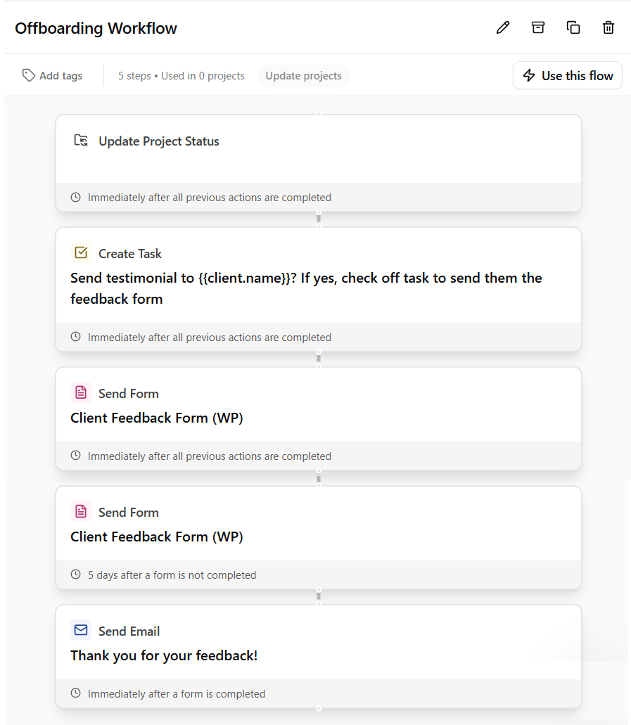
Task: Click timing text under Create Task step
Action: tap(209, 338)
